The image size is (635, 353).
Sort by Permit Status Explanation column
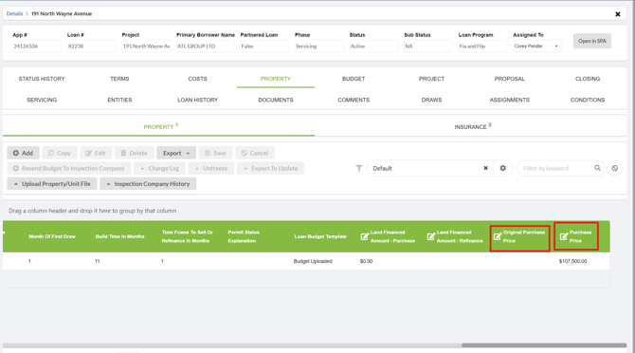click(244, 236)
